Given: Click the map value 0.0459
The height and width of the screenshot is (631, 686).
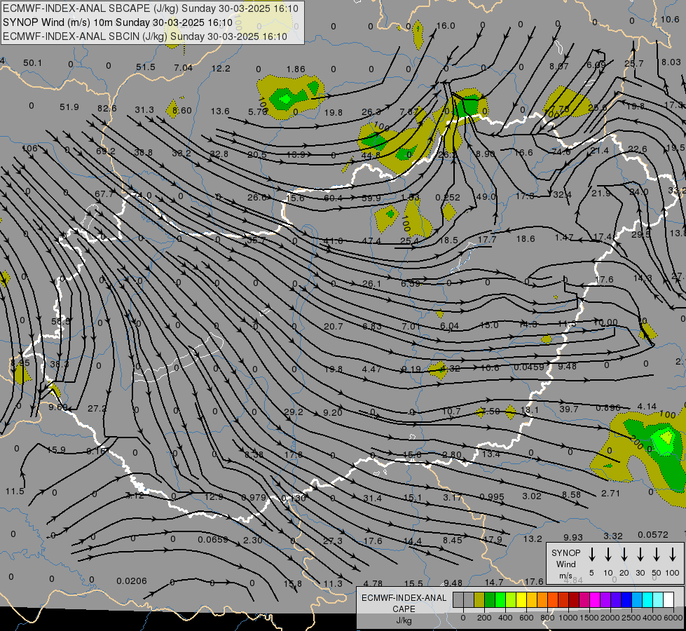Looking at the screenshot, I should point(528,367).
